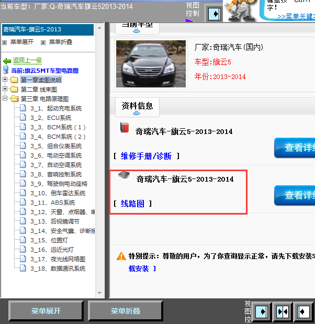
Task: Open 3_6、电动空调系统 diagram
Action: (x=56, y=155)
